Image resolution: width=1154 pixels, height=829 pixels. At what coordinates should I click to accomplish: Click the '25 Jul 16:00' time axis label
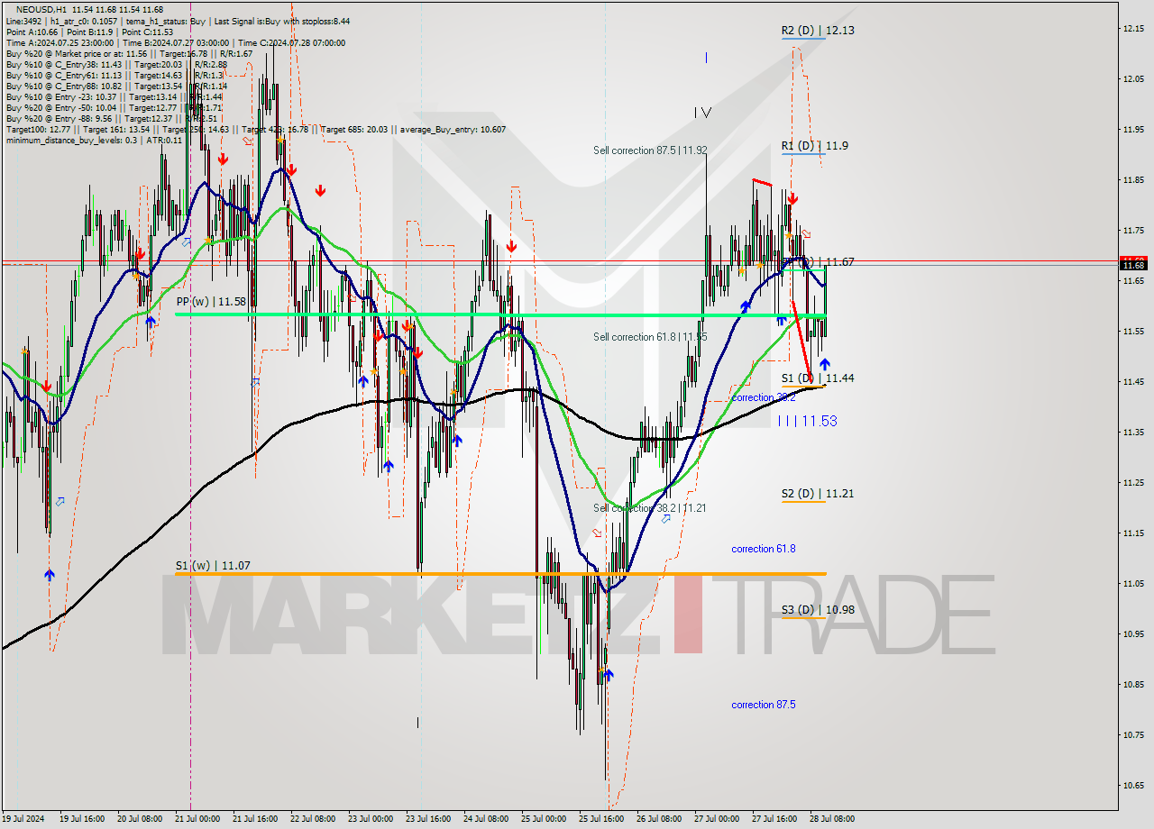600,819
